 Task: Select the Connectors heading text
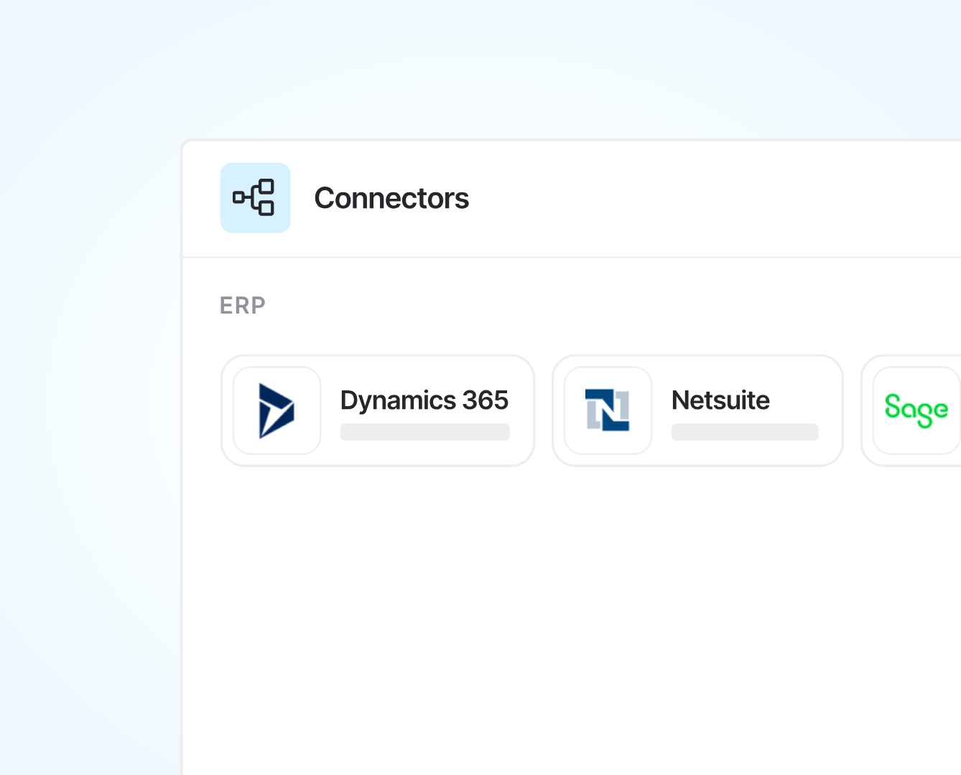tap(391, 198)
